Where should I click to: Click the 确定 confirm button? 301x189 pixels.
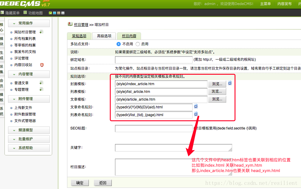[80, 183]
